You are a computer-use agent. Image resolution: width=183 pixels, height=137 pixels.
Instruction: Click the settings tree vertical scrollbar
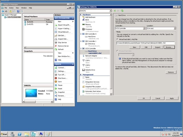(111, 54)
